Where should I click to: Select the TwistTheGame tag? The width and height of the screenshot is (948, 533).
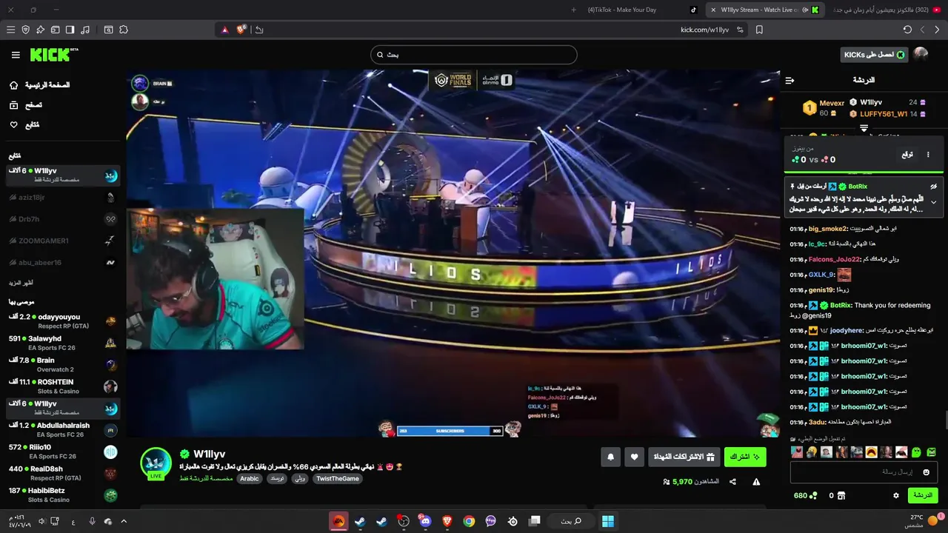[x=338, y=479]
